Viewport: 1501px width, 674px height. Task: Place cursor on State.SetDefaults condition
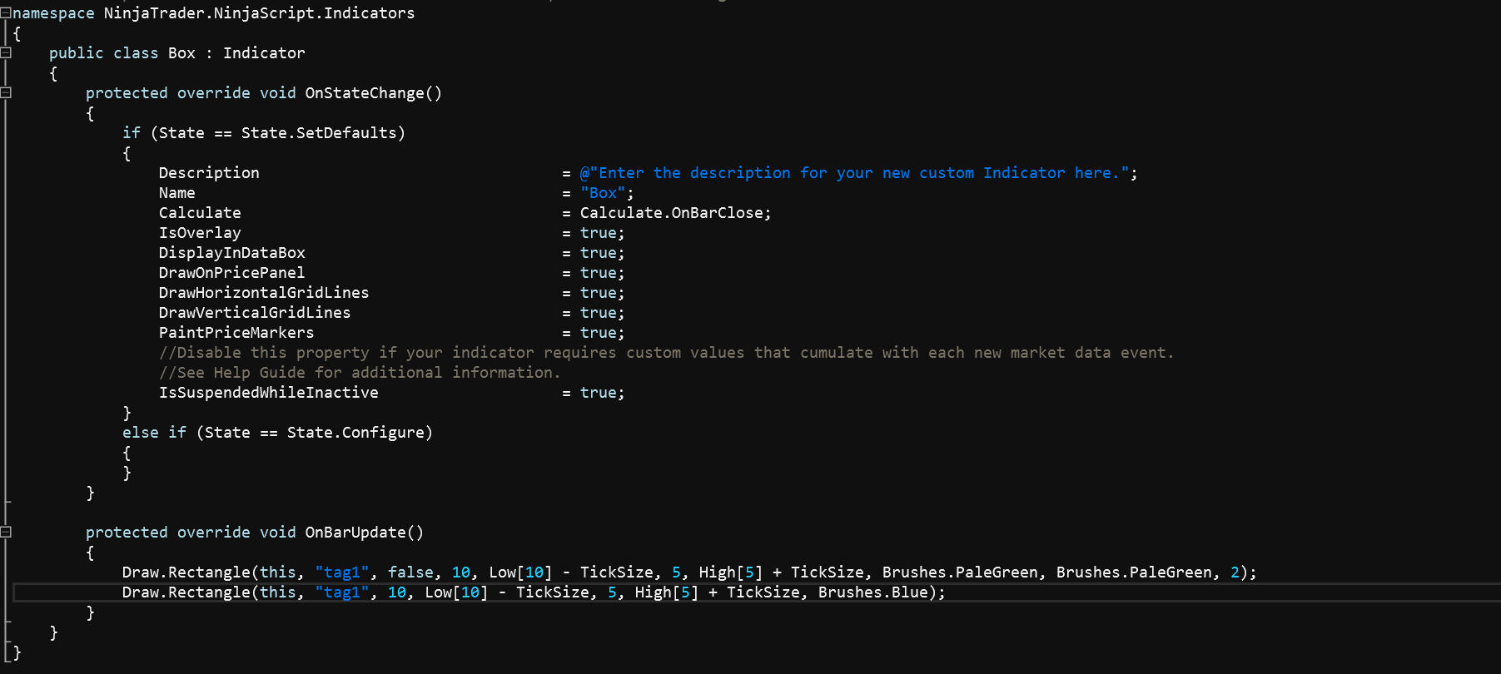[x=322, y=133]
